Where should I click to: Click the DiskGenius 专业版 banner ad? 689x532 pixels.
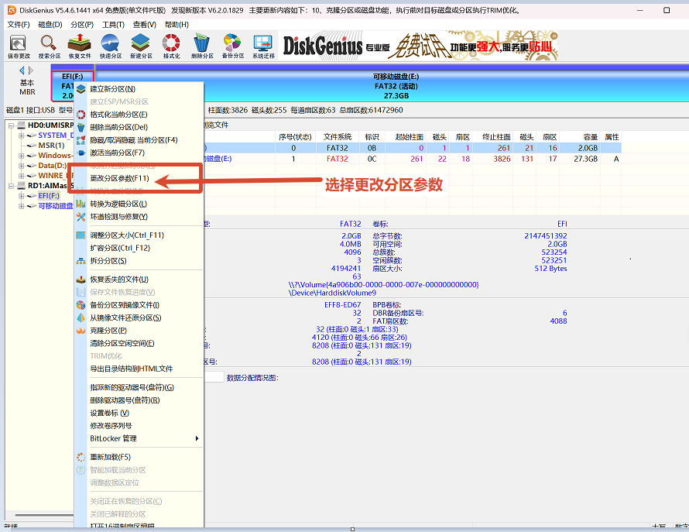pyautogui.click(x=418, y=45)
